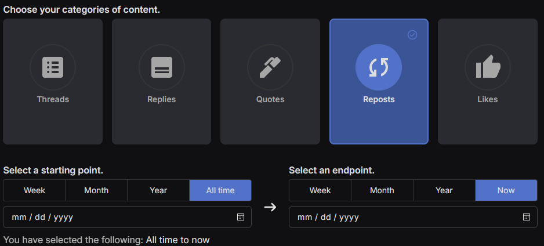The width and height of the screenshot is (544, 246).
Task: Open endpoint calendar picker icon
Action: click(527, 217)
